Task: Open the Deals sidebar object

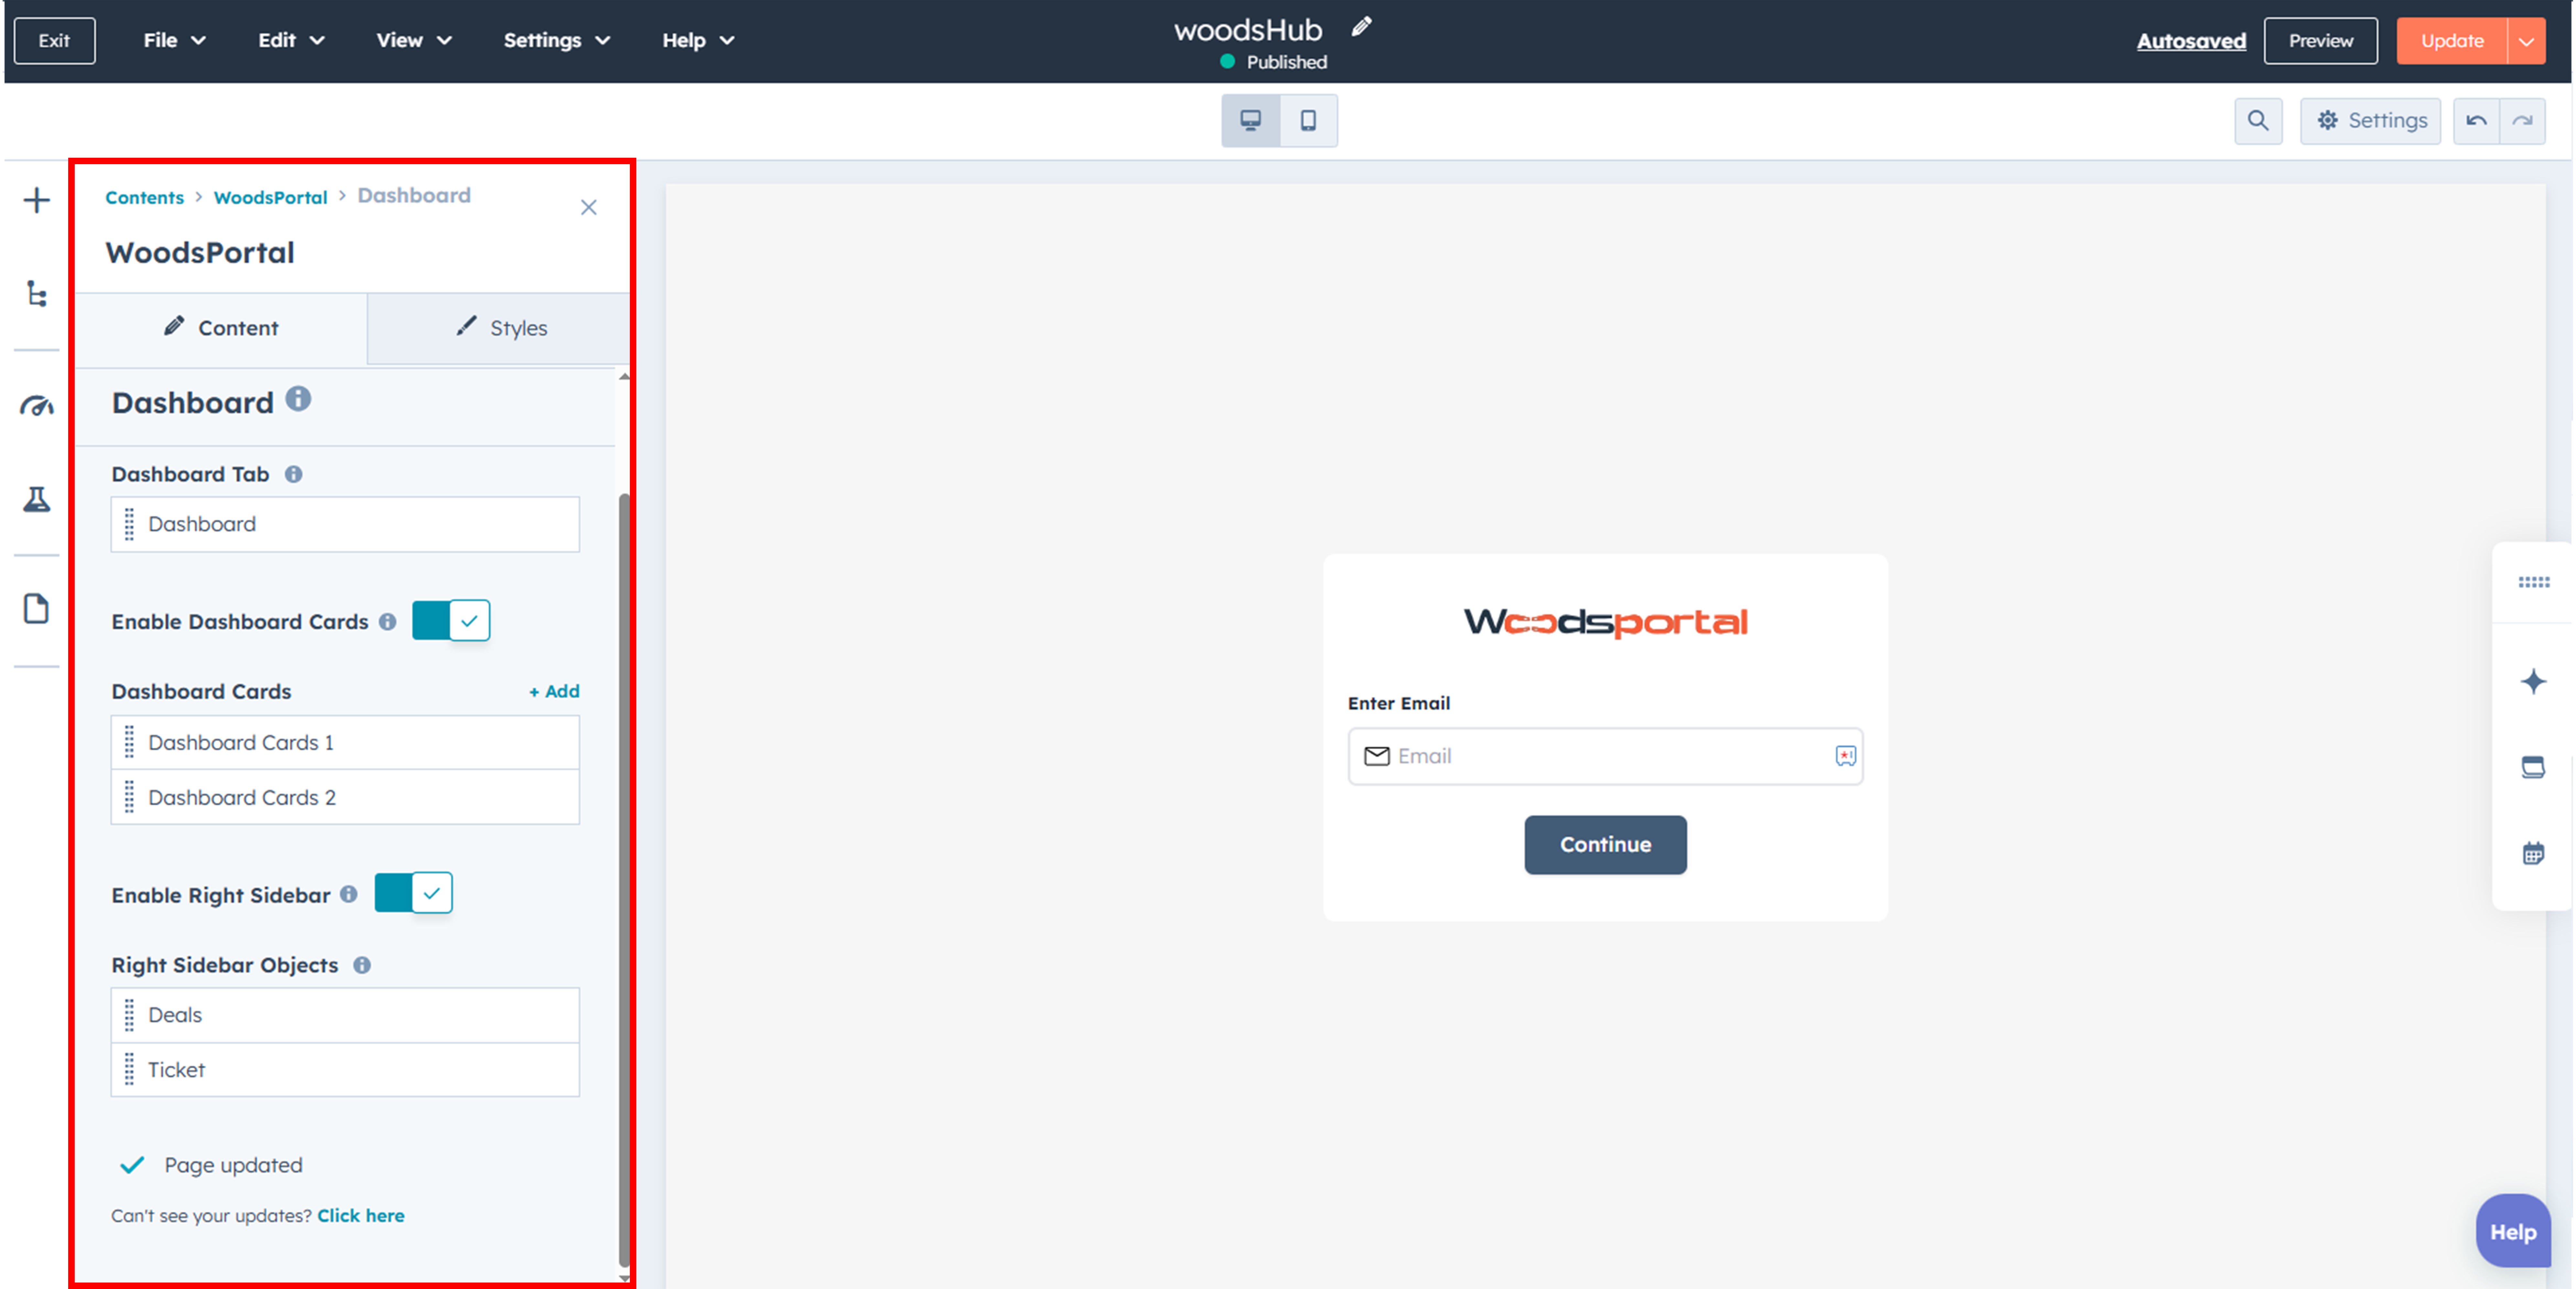Action: click(345, 1015)
